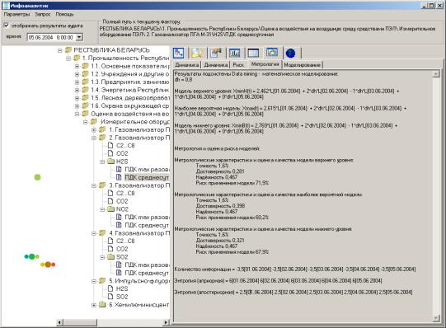Click folder icon of 3. Газоанализатор
The height and width of the screenshot is (328, 446).
click(x=102, y=185)
